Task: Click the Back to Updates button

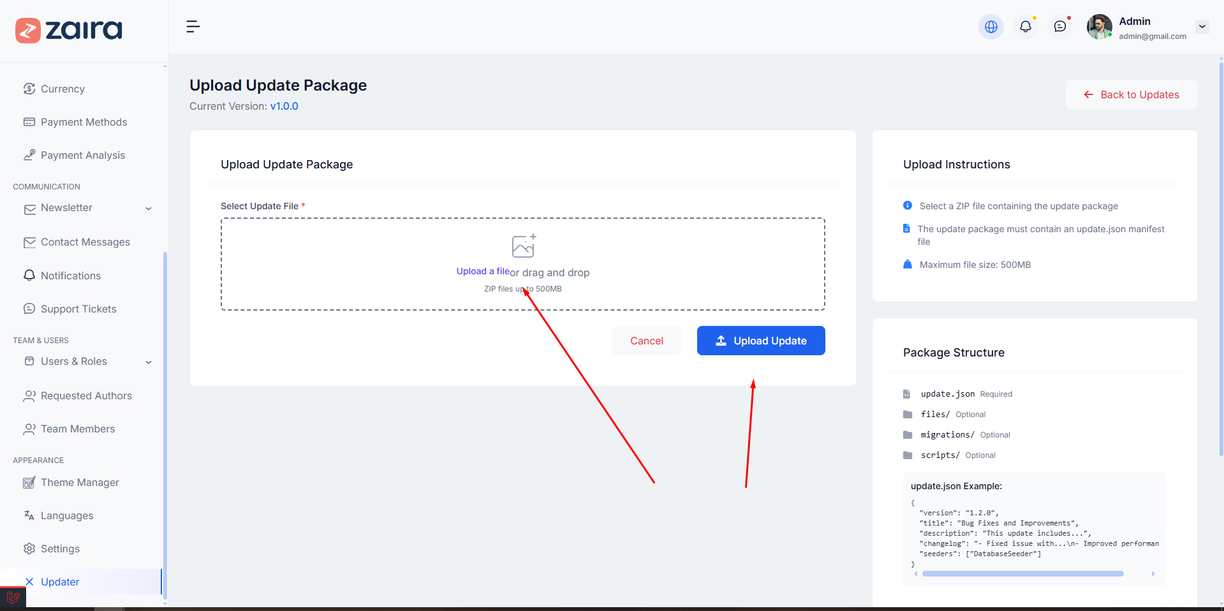Action: pyautogui.click(x=1131, y=94)
